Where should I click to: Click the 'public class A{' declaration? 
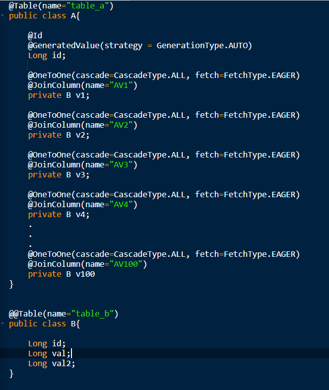(45, 16)
